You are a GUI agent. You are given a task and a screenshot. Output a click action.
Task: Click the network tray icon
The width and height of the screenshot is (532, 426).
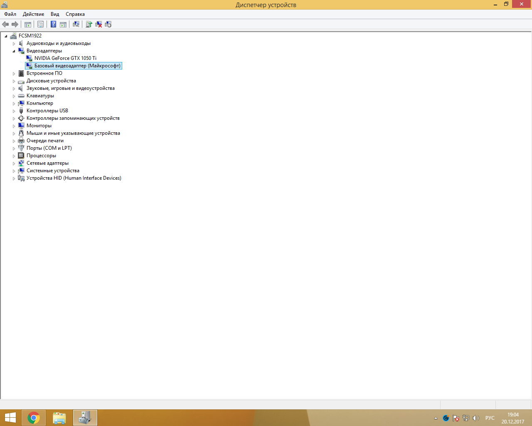click(466, 418)
